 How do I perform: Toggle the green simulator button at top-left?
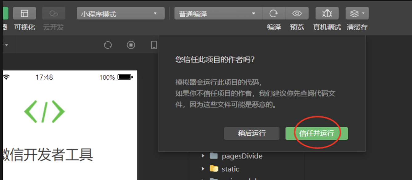point(5,14)
